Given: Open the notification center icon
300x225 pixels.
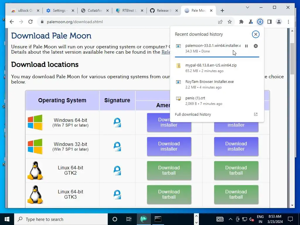Looking at the screenshot, I should 290,219.
